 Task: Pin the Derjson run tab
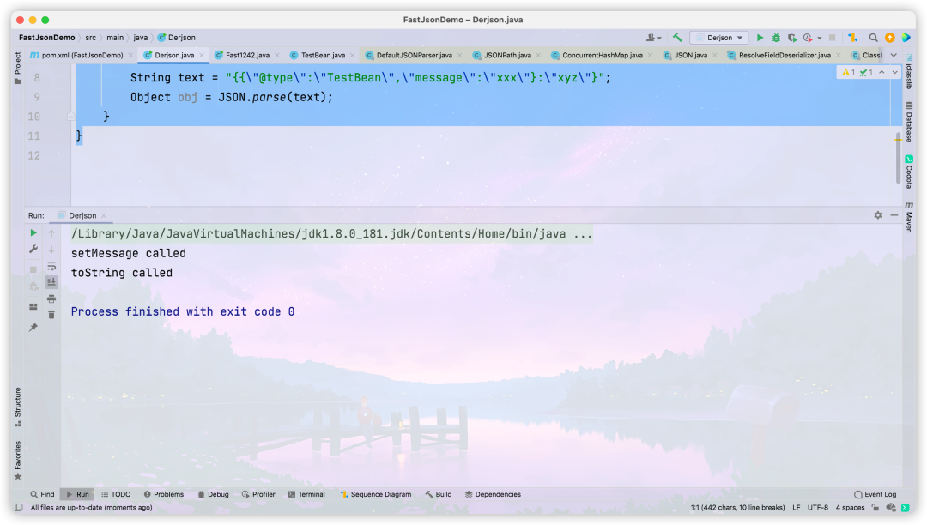(33, 327)
